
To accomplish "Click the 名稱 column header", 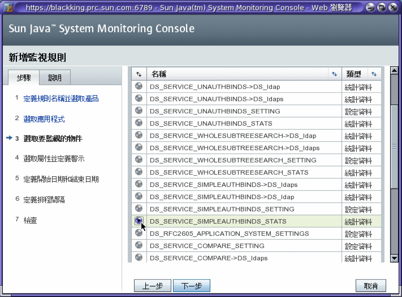I will click(x=159, y=74).
